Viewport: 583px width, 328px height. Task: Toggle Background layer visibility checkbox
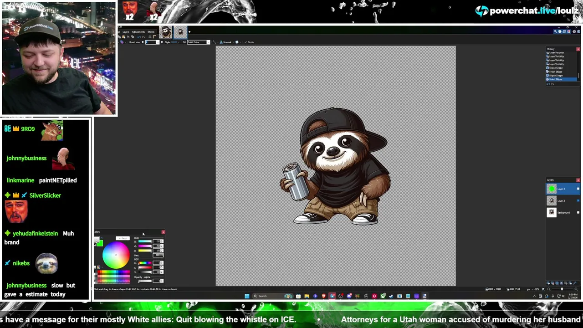[578, 212]
